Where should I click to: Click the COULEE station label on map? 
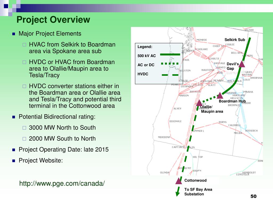230,45
